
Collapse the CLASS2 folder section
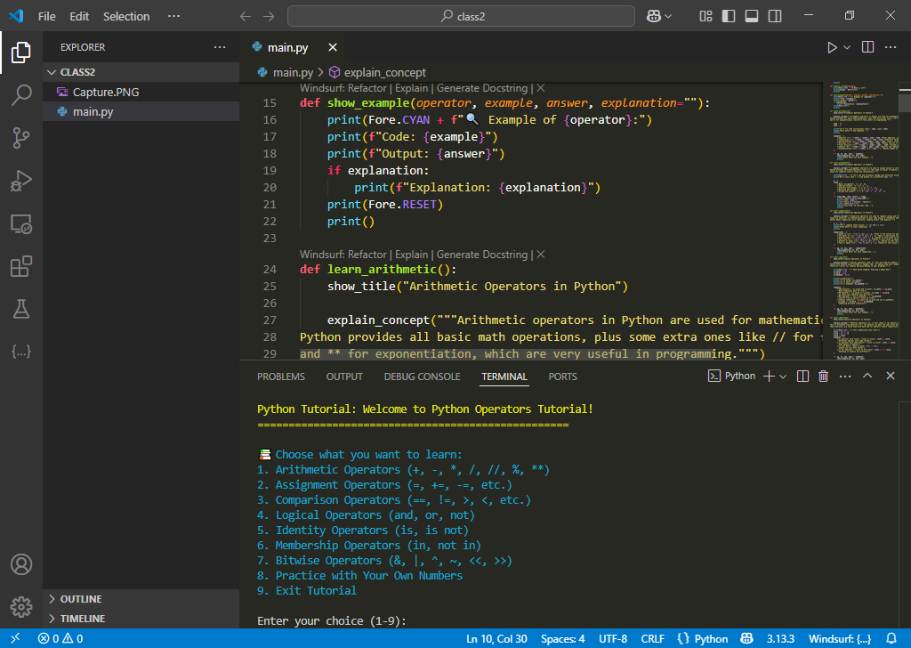[141, 72]
